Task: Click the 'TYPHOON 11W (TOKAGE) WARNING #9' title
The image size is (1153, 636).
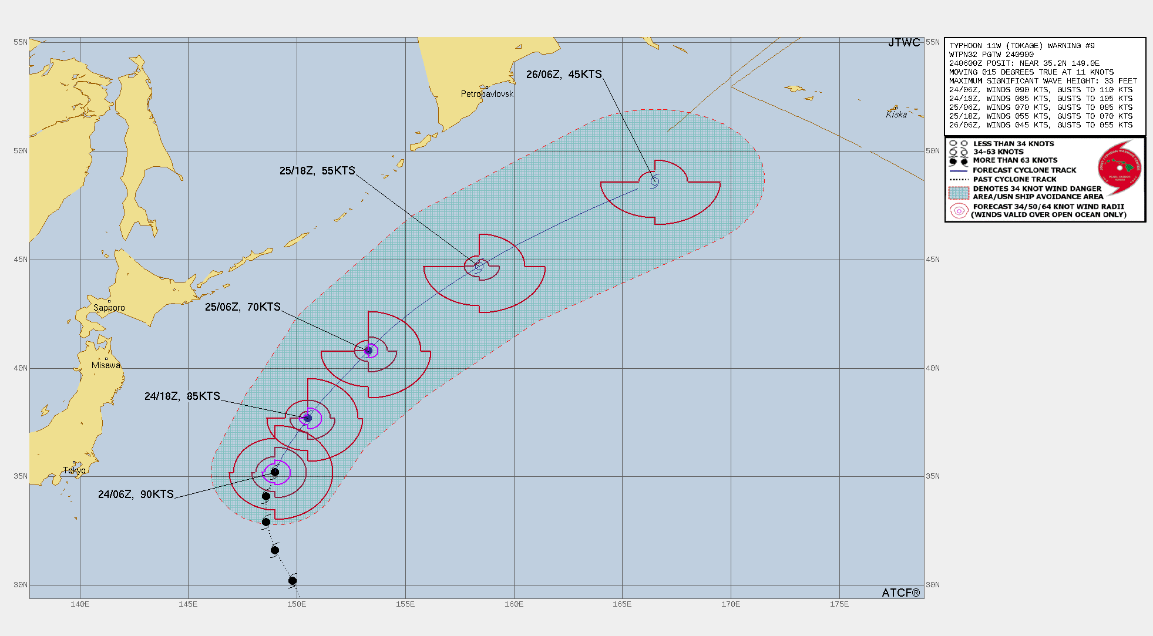Action: (1021, 46)
